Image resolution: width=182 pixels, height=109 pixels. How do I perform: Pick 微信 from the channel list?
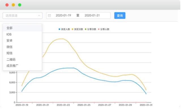click(x=22, y=47)
